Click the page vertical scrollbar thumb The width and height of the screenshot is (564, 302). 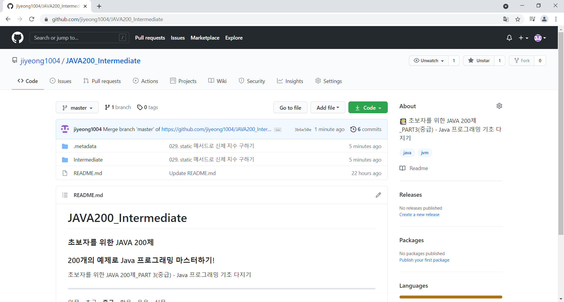pos(561,133)
